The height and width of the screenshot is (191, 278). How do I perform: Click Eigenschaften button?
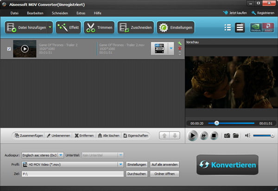pos(136,136)
